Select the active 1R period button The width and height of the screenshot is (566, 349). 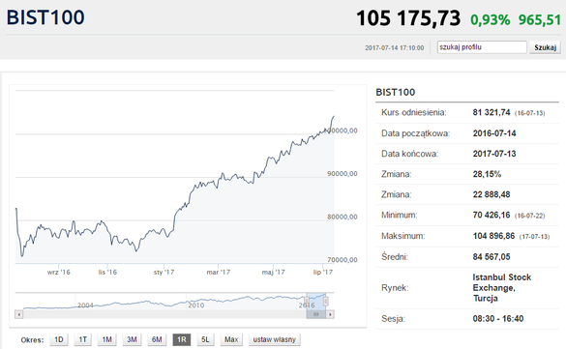182,339
